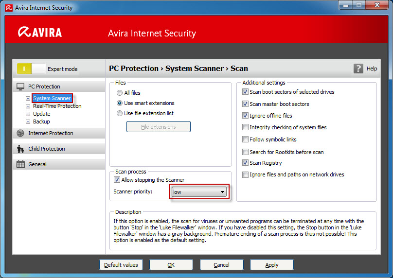This screenshot has height=278, width=393.
Task: Open the Scanner priority dropdown
Action: [199, 192]
